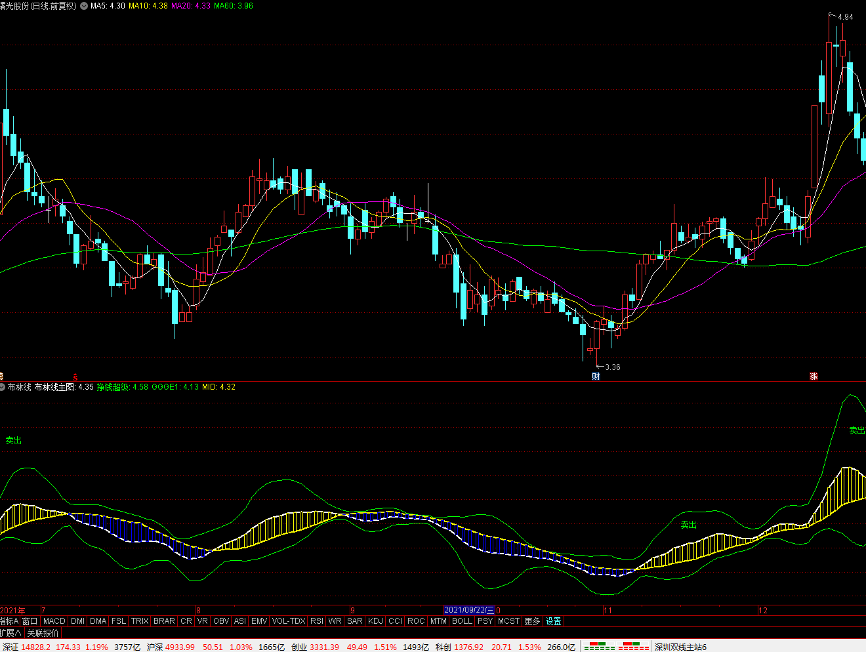Click the MA60: 3.96 label

(234, 6)
